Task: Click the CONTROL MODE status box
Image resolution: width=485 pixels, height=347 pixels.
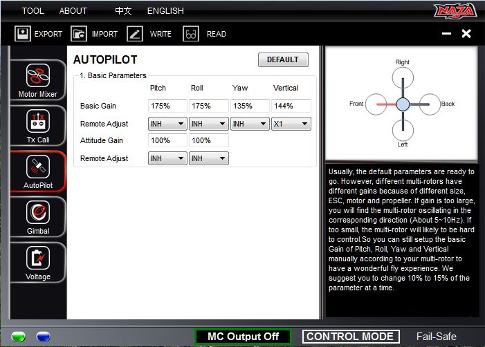Action: click(351, 337)
